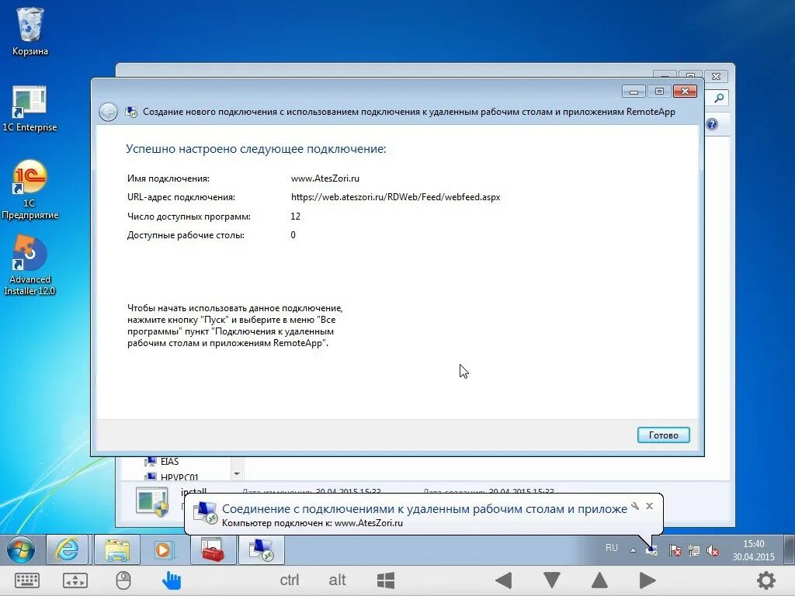This screenshot has height=596, width=795.
Task: Select the mouse mode icon
Action: coord(123,580)
